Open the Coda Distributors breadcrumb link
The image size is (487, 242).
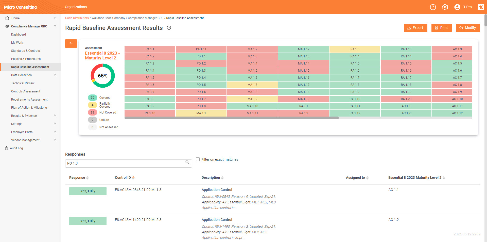(x=77, y=18)
